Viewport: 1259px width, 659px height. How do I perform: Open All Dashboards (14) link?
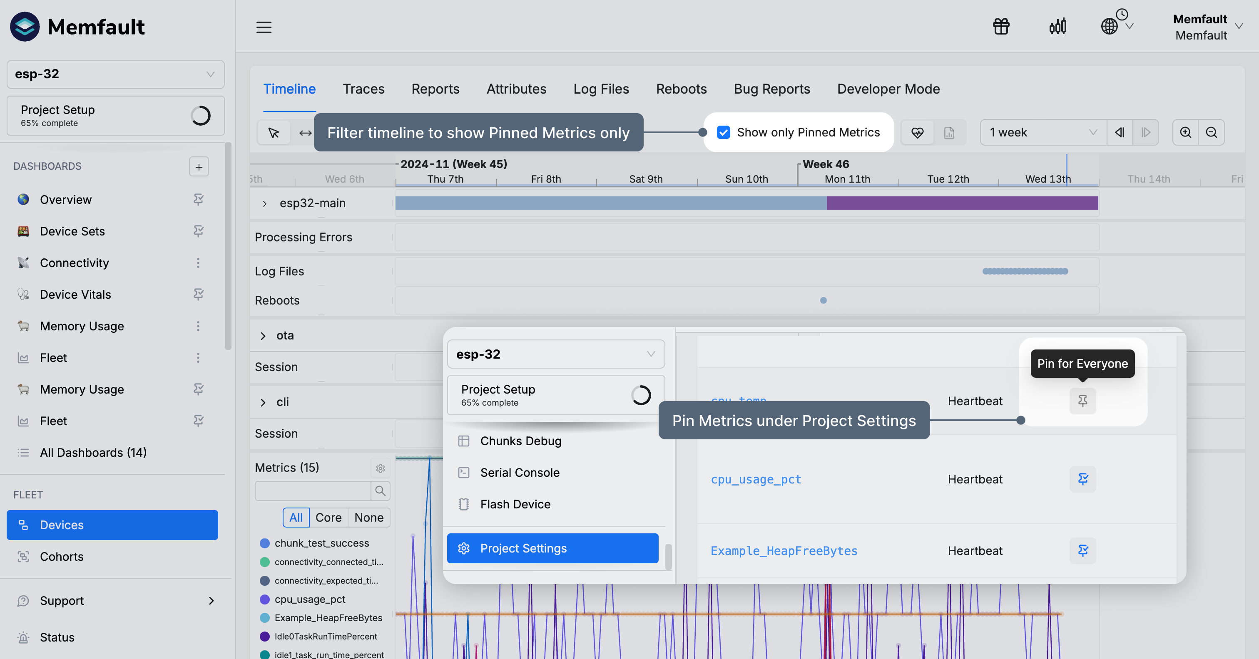(x=93, y=452)
